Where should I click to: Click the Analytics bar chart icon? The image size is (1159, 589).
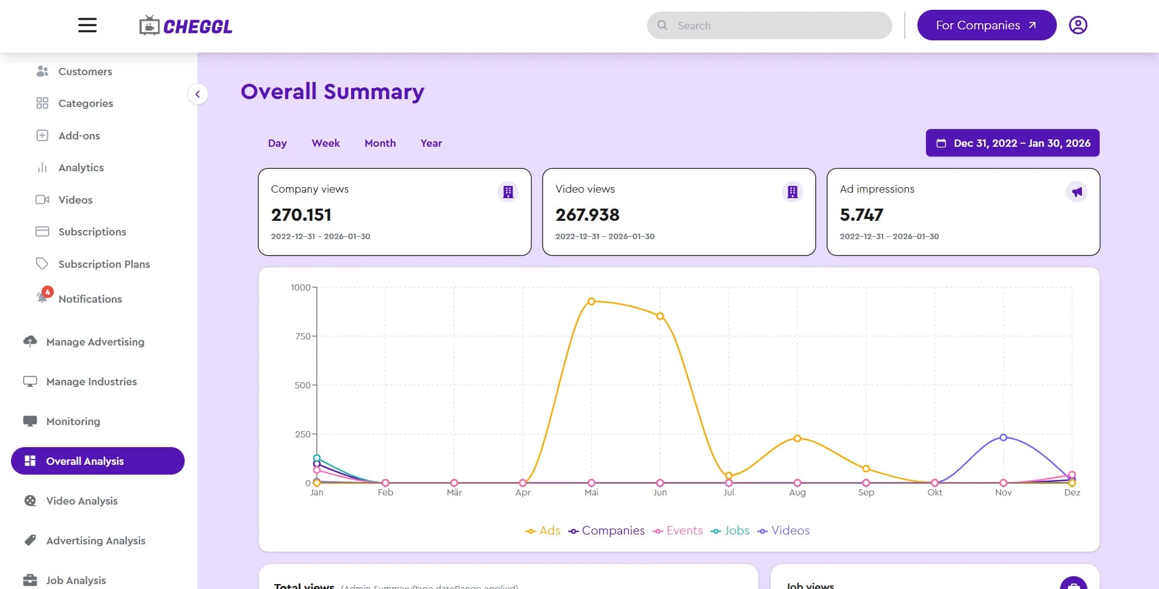click(x=42, y=167)
